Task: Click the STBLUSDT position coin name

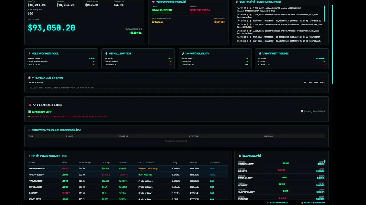Action: coord(36,187)
